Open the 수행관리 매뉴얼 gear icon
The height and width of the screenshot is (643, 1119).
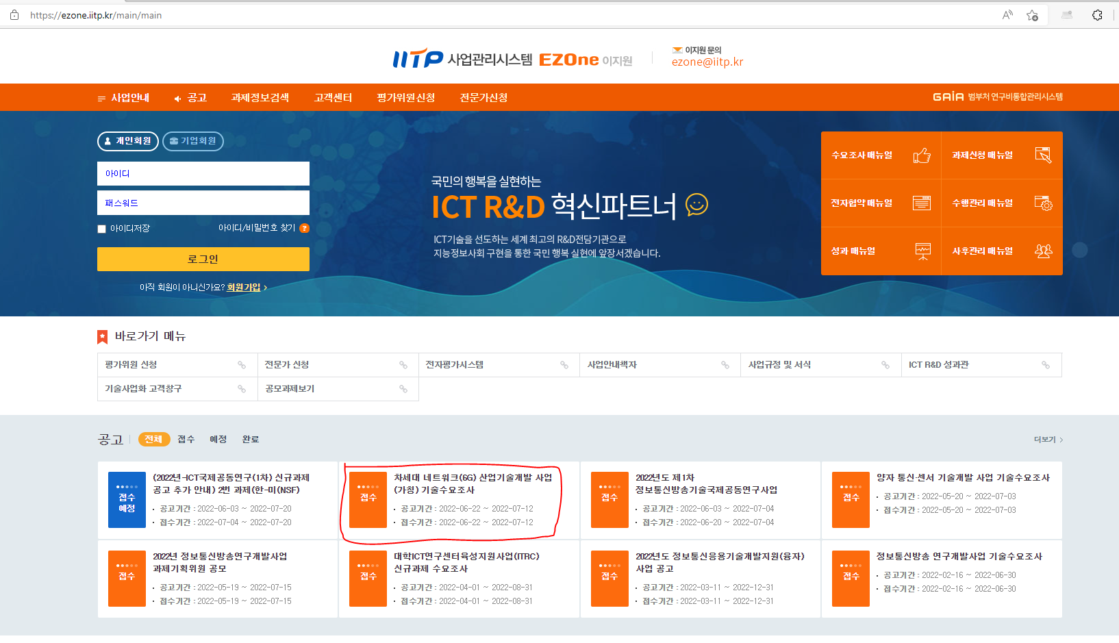click(x=1043, y=203)
